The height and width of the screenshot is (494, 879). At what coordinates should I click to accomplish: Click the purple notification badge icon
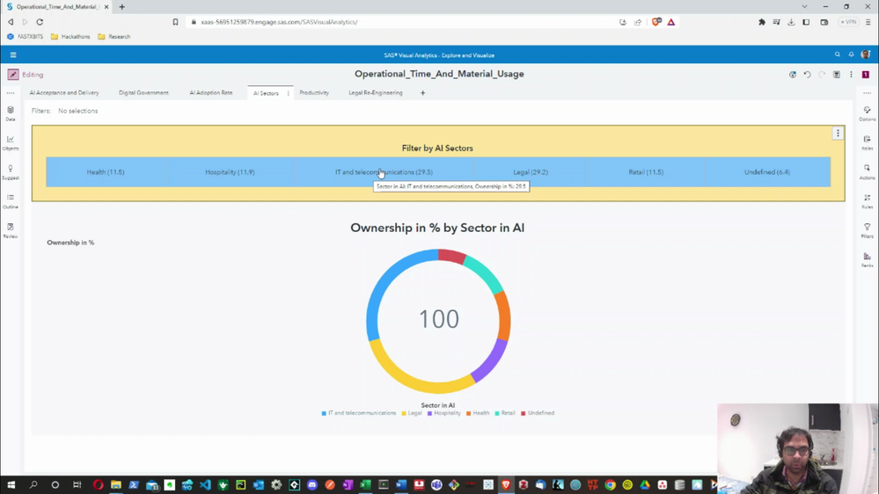(x=866, y=75)
